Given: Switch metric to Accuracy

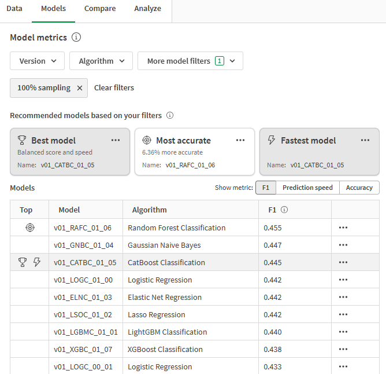Looking at the screenshot, I should [359, 188].
